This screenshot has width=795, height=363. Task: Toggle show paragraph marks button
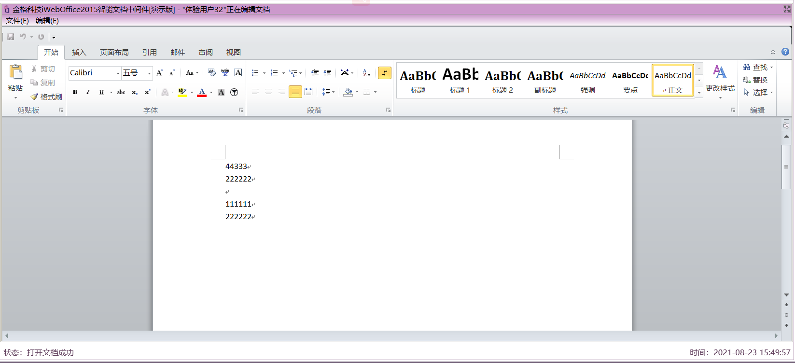pyautogui.click(x=385, y=73)
